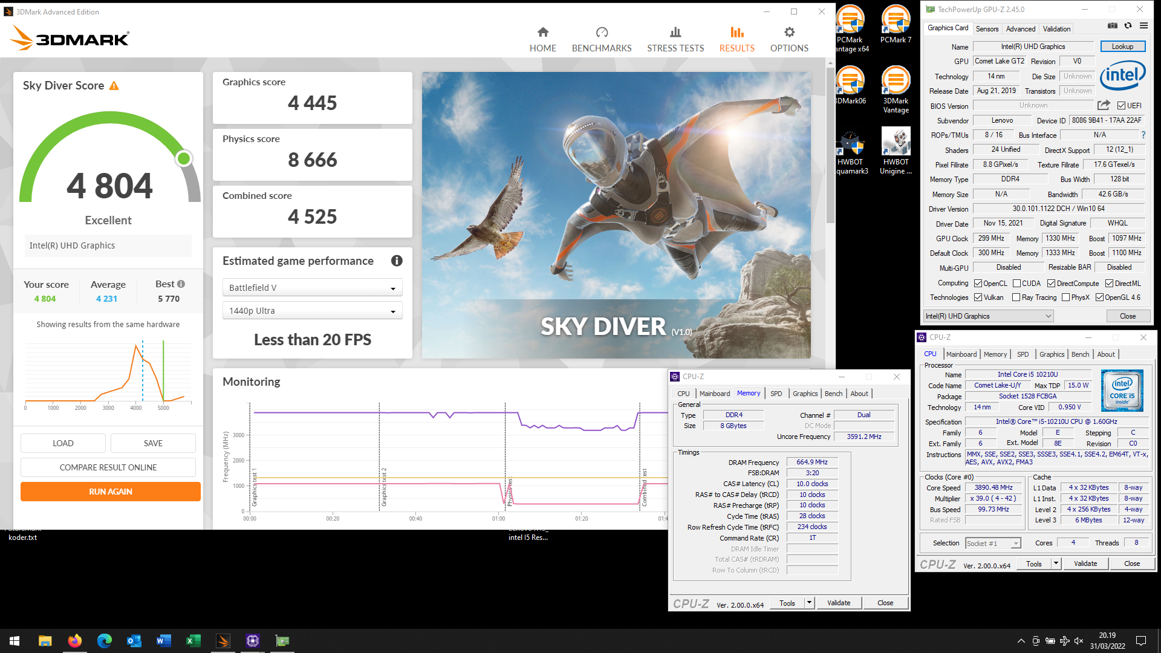Open the About tab in CPU-Z Memory window
This screenshot has height=653, width=1161.
[x=859, y=394]
